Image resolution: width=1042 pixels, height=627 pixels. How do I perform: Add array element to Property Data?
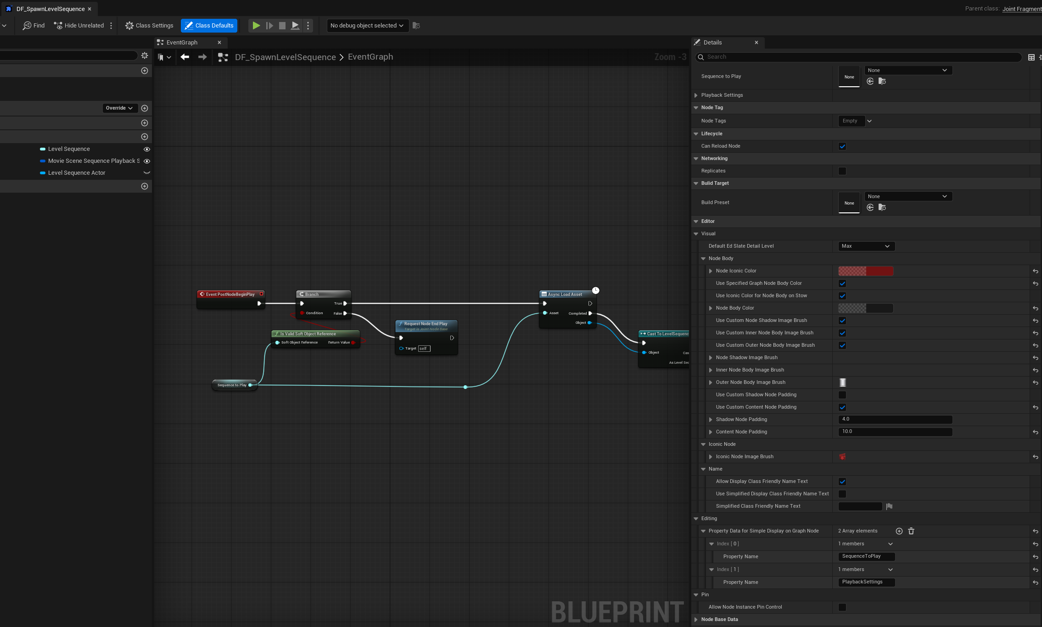[x=899, y=531]
